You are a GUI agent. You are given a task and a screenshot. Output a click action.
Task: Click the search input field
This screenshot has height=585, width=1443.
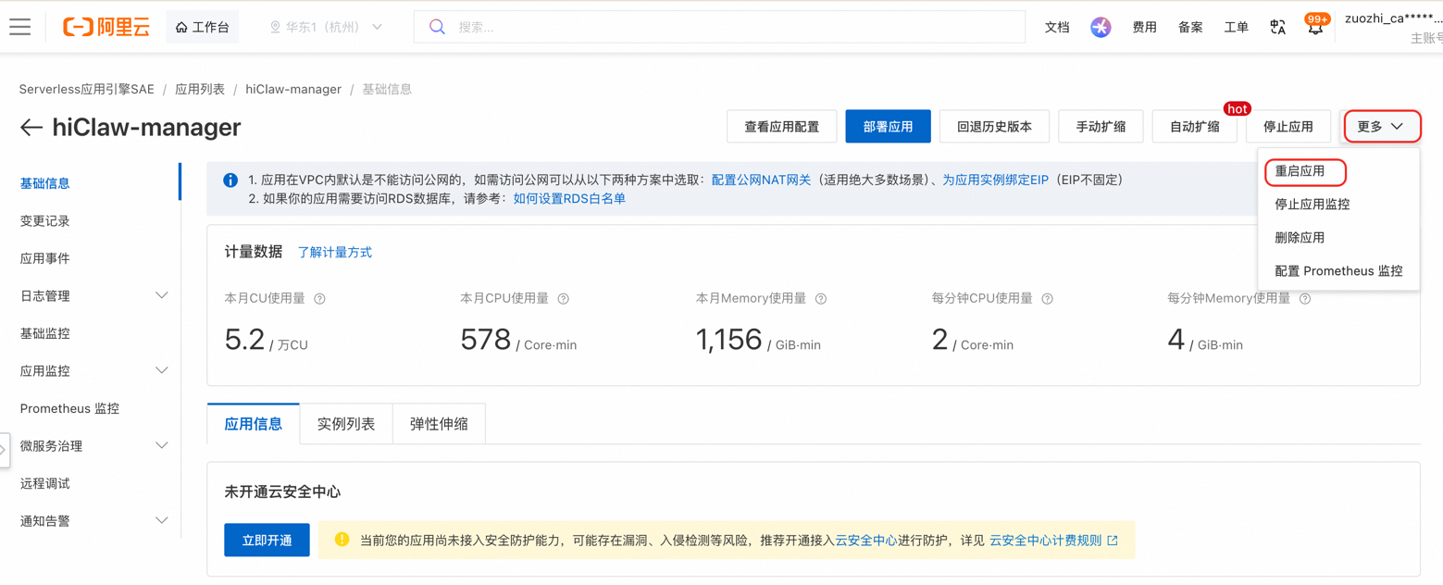tap(719, 27)
